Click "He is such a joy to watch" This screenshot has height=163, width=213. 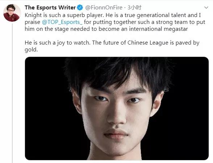(x=57, y=43)
